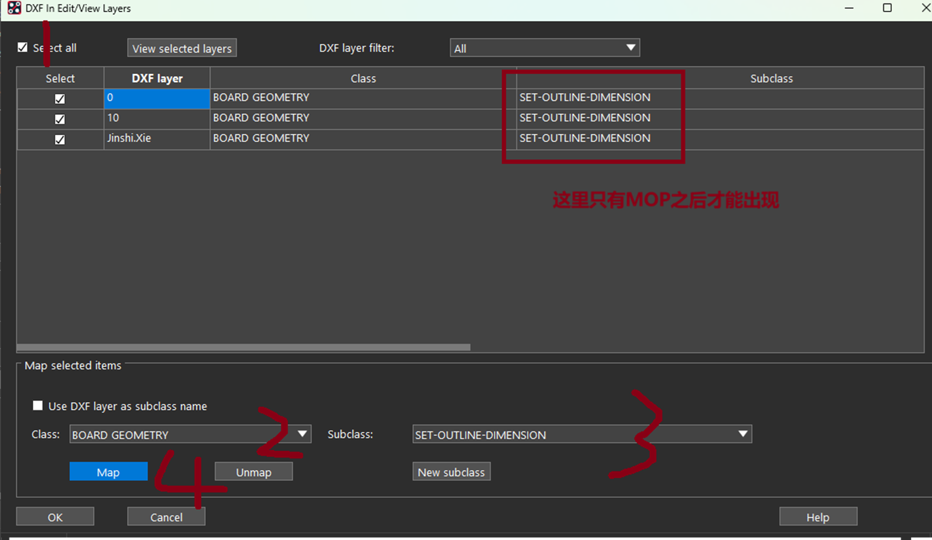
Task: Click the Subclass cell in Jinshi.Xie row
Action: coord(720,139)
